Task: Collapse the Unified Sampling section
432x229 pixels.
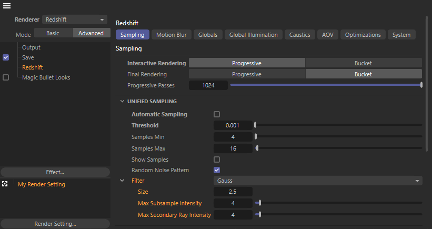Action: 122,101
